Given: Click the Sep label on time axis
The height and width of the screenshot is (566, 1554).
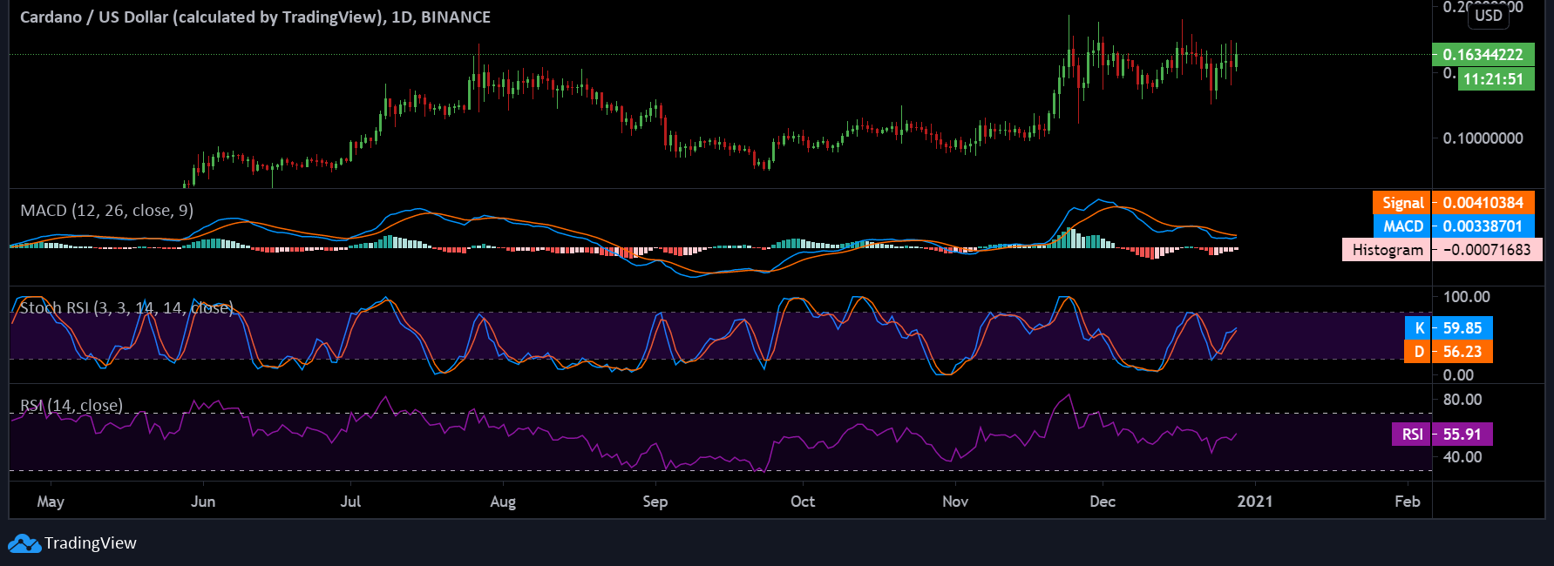Looking at the screenshot, I should 655,502.
